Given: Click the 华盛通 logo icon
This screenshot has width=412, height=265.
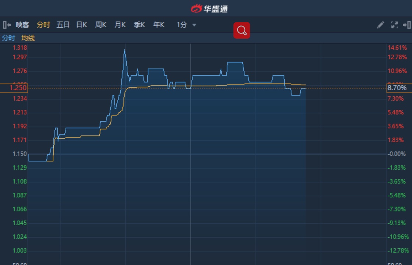Looking at the screenshot, I should pos(197,8).
